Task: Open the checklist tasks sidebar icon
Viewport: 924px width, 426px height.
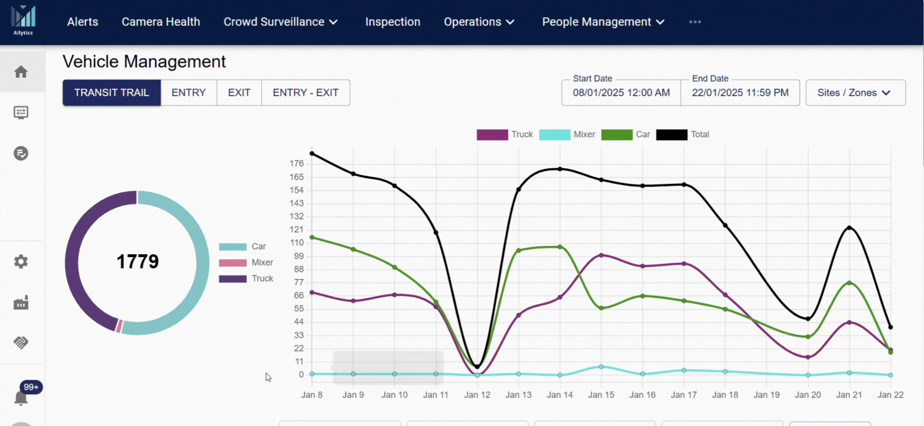Action: [x=21, y=154]
